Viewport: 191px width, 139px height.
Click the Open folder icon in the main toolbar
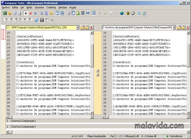[x=10, y=13]
